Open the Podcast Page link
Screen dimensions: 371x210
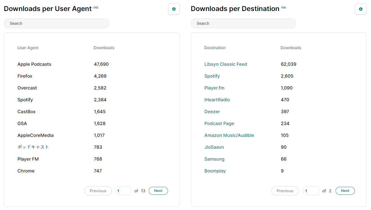(x=219, y=124)
